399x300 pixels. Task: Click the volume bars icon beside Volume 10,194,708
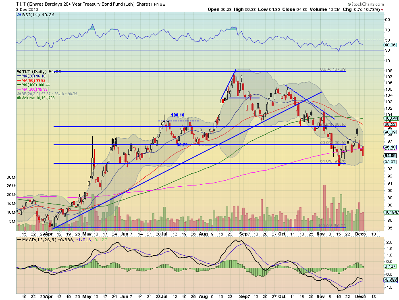click(19, 98)
